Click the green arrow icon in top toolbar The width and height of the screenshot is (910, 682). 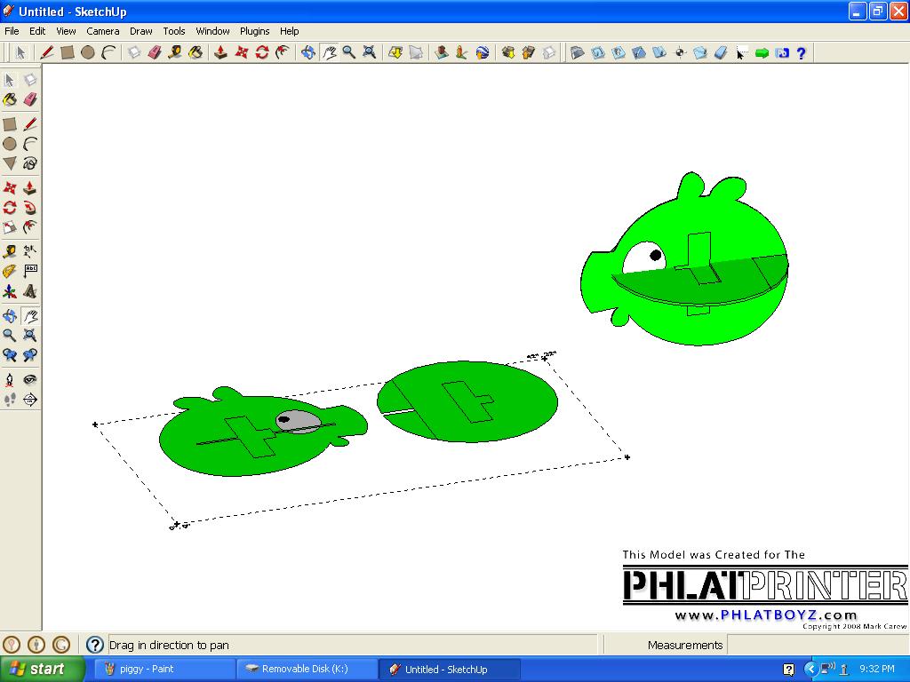(x=762, y=53)
